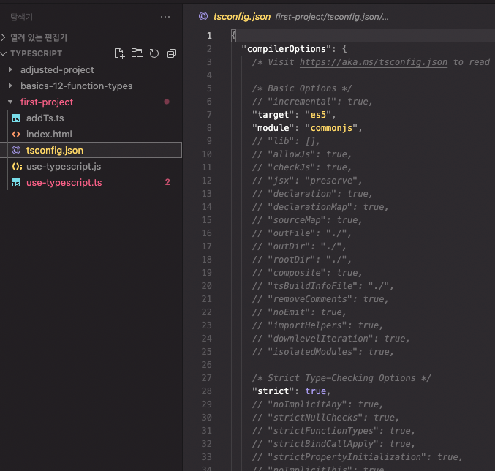Click the New File icon in explorer
Image resolution: width=495 pixels, height=471 pixels.
tap(119, 53)
